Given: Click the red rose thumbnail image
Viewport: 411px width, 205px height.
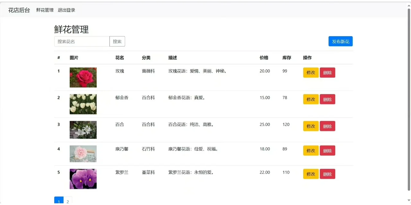Looking at the screenshot, I should tap(83, 77).
